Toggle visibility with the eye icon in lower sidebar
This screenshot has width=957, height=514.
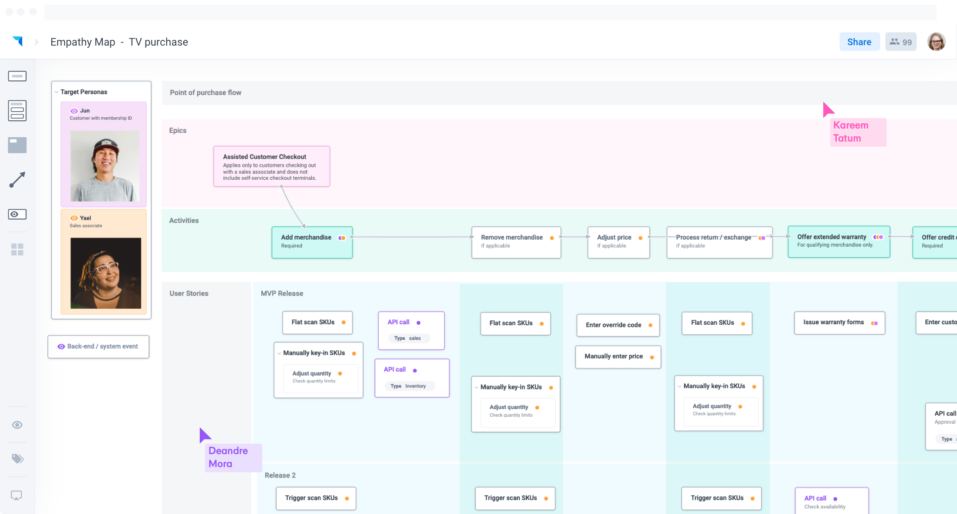(17, 425)
